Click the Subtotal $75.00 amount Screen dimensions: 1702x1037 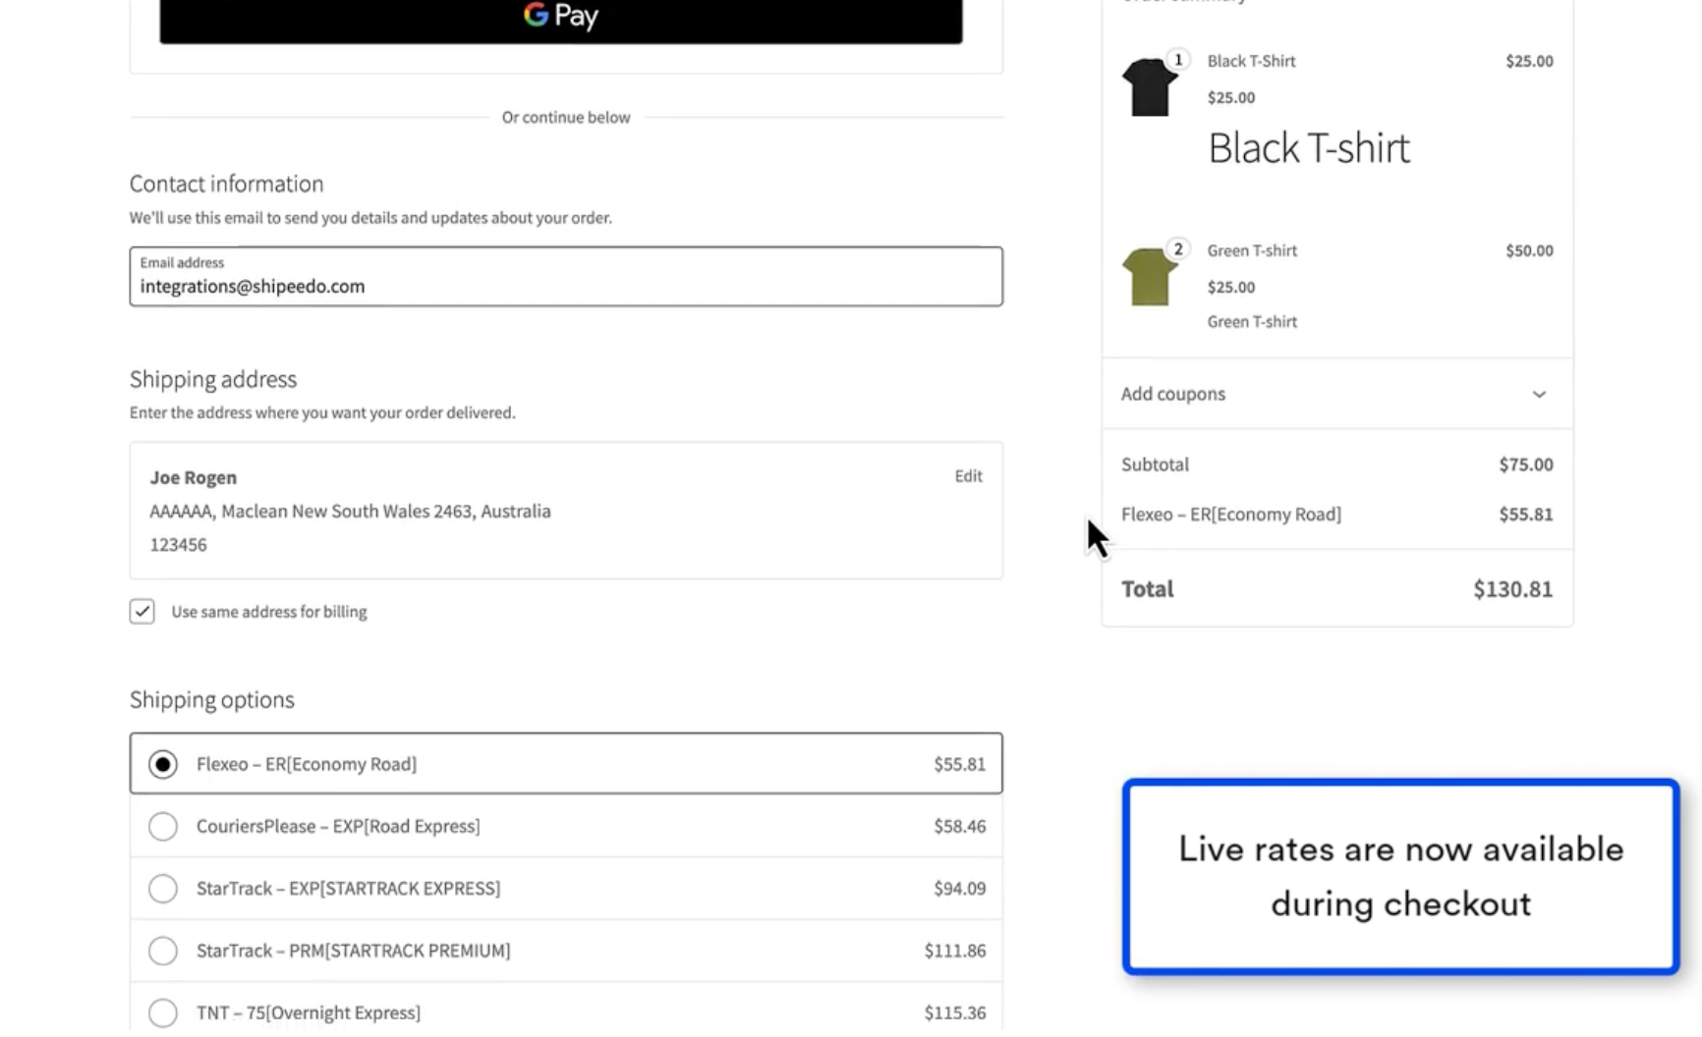pyautogui.click(x=1525, y=464)
